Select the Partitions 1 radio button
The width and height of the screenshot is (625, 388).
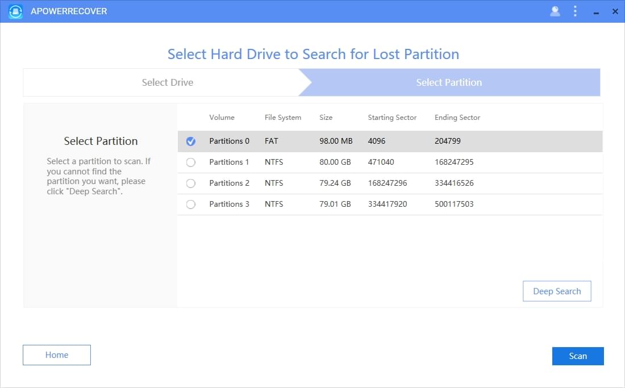click(190, 162)
